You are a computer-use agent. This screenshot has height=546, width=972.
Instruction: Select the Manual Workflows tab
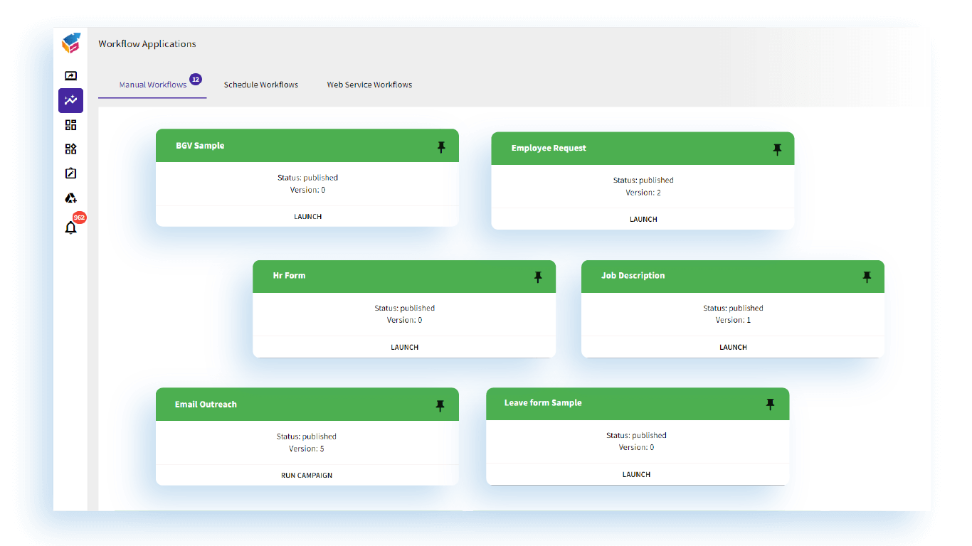(x=153, y=85)
